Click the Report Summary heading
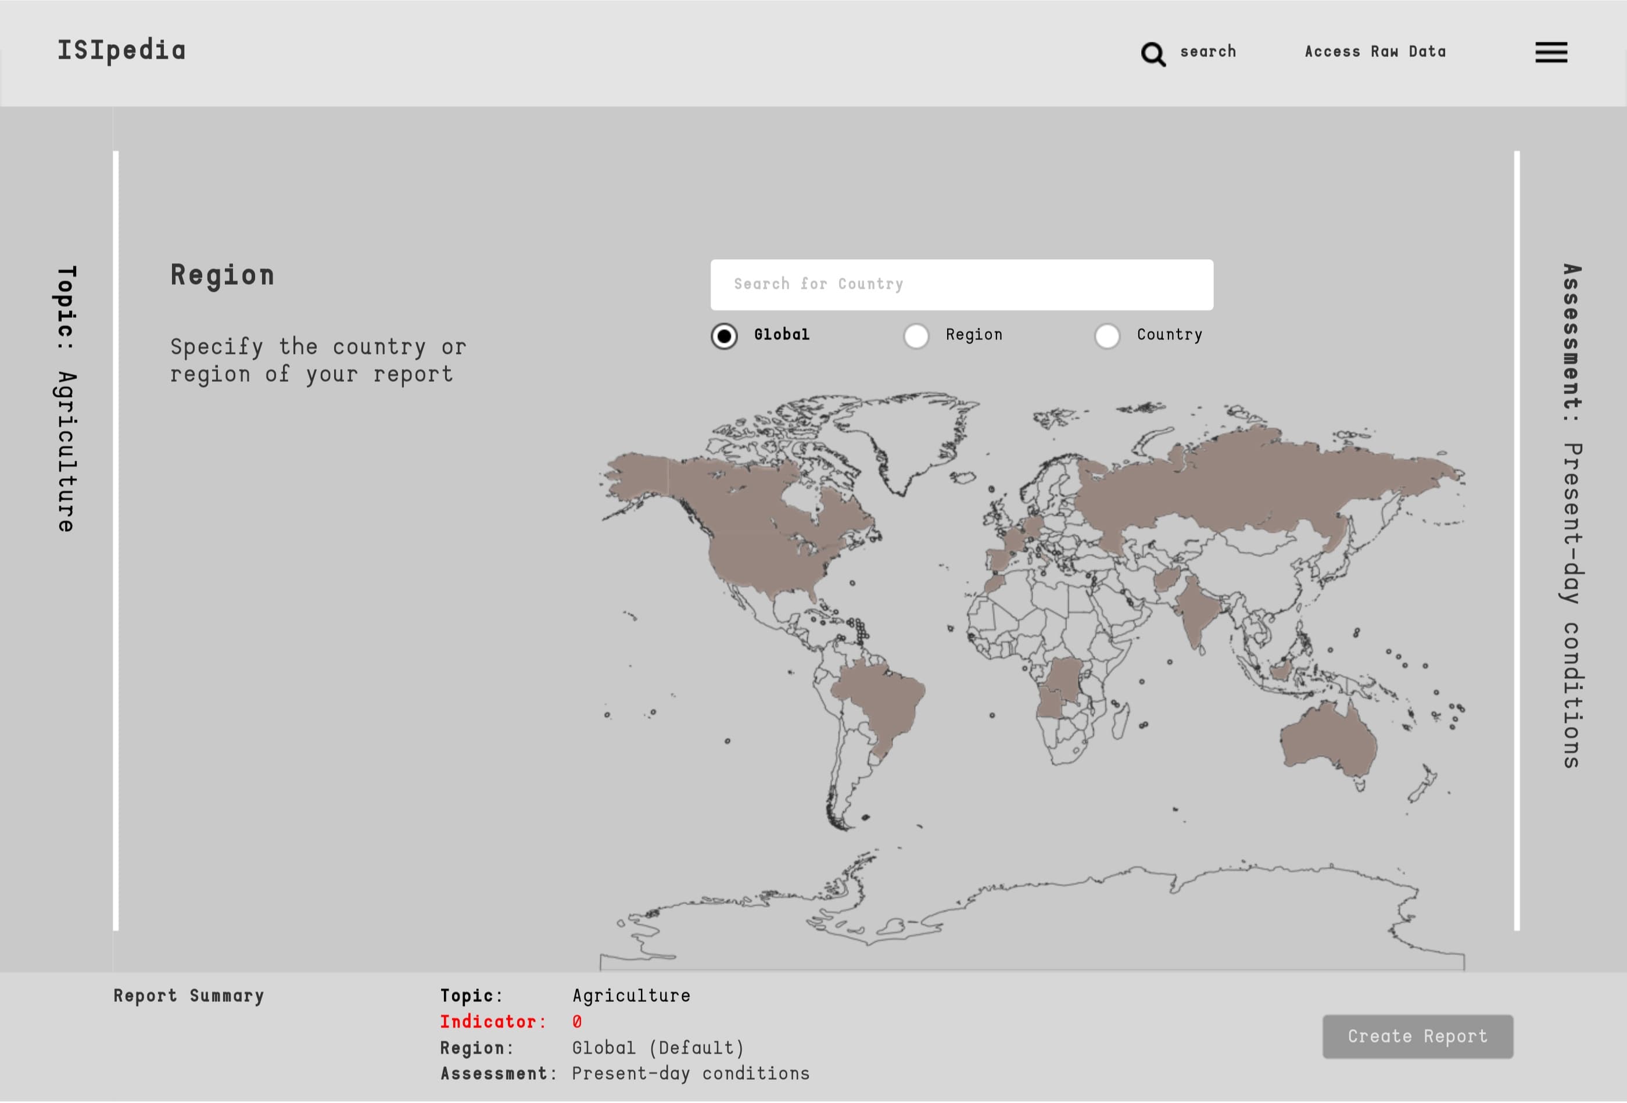Viewport: 1627px width, 1103px height. [189, 996]
